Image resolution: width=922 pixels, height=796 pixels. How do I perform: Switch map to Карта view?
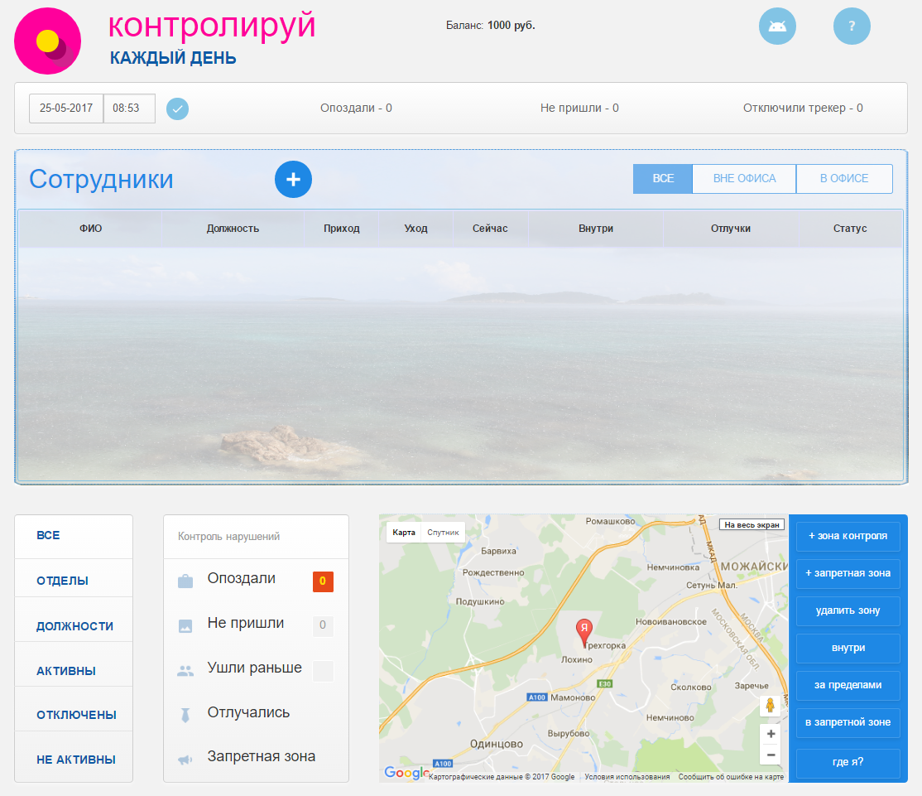(404, 533)
